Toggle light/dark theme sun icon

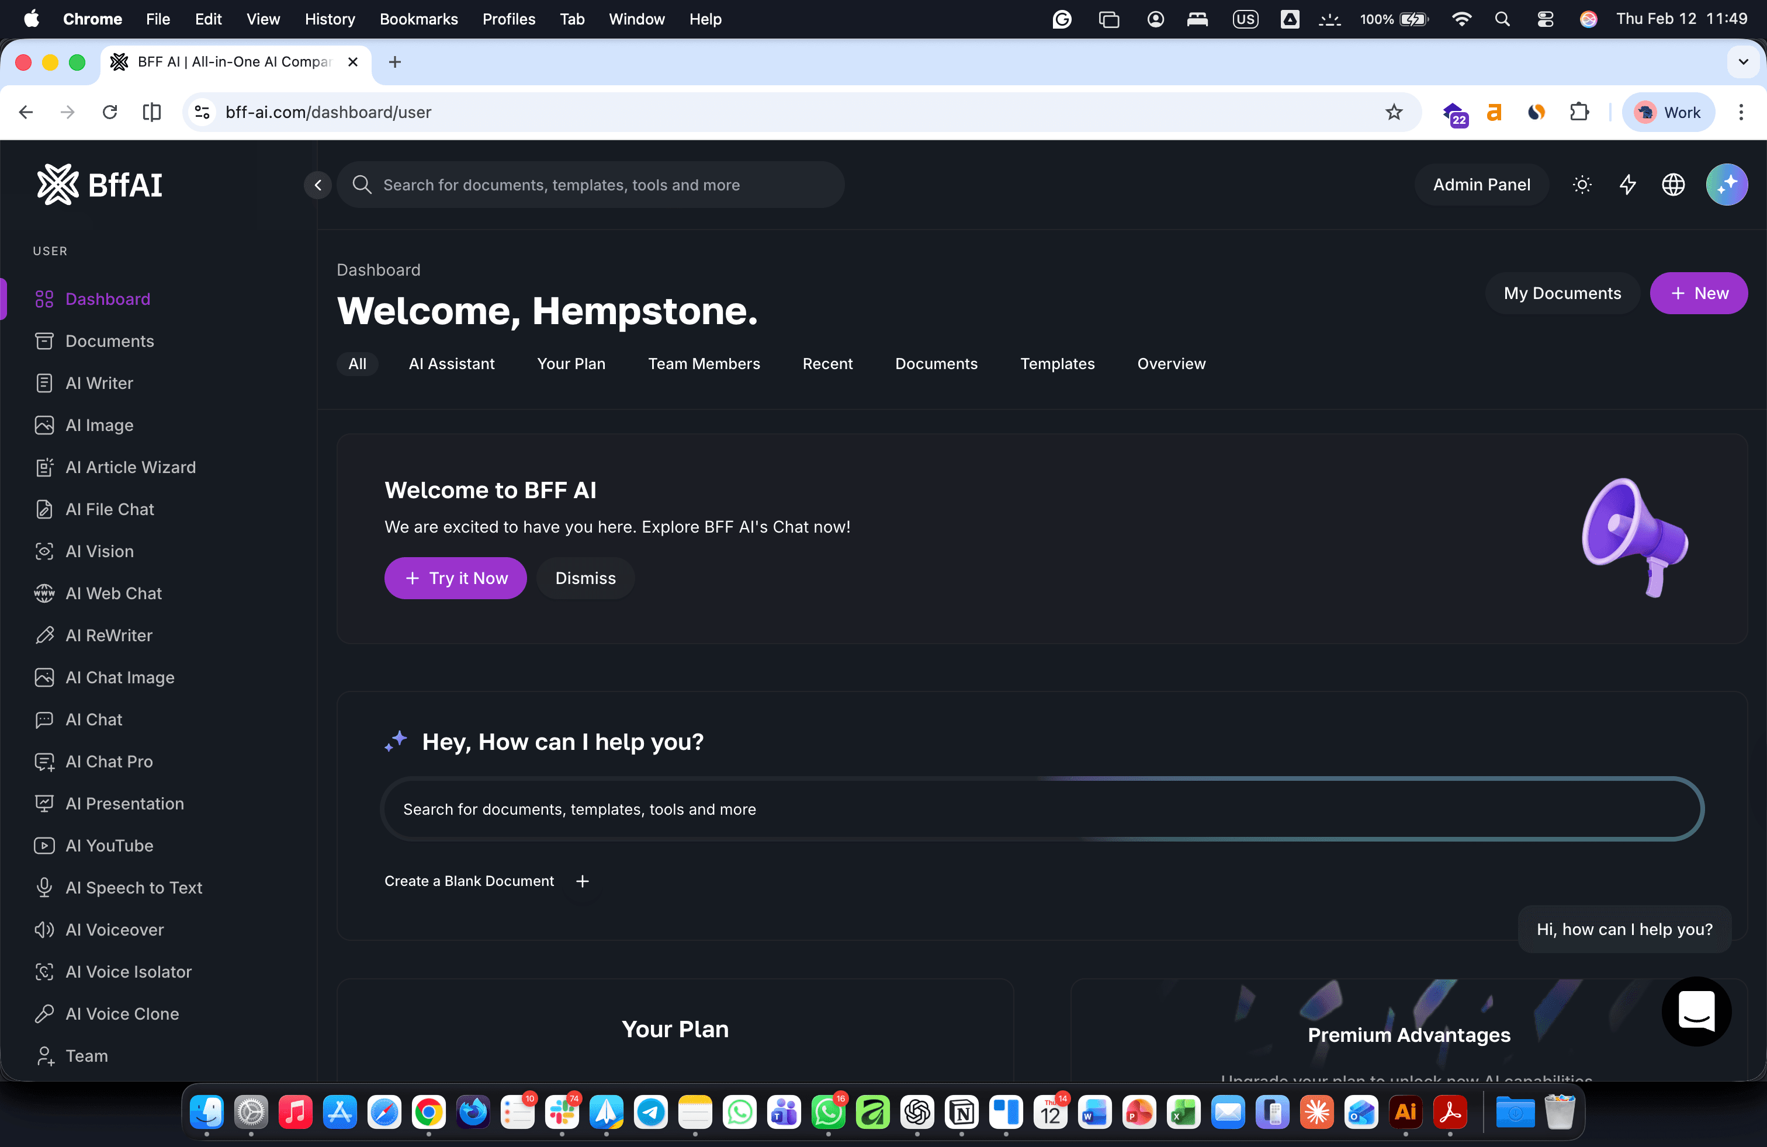pyautogui.click(x=1582, y=185)
